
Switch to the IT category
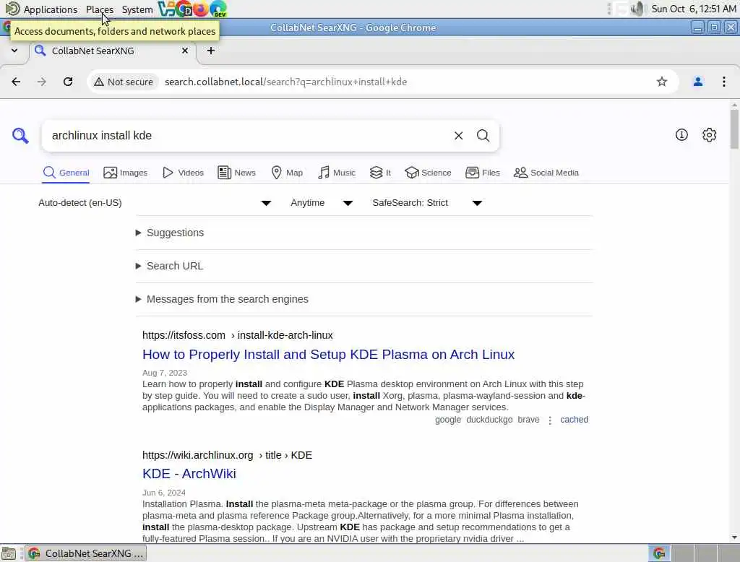(x=380, y=173)
